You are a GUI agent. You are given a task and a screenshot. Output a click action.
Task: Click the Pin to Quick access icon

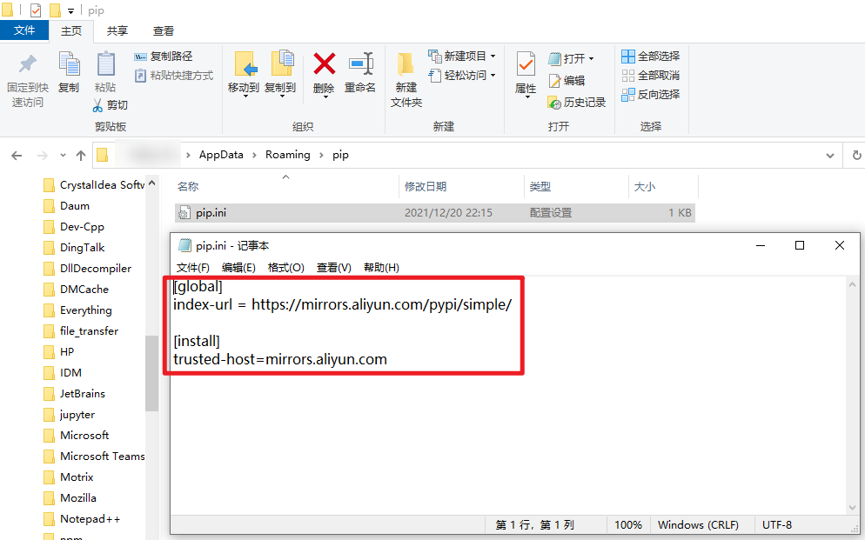(x=27, y=64)
